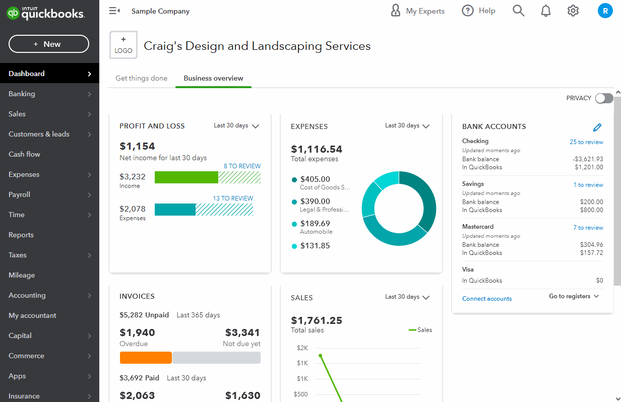The width and height of the screenshot is (621, 402).
Task: Open Commerce in sidebar
Action: pos(49,356)
